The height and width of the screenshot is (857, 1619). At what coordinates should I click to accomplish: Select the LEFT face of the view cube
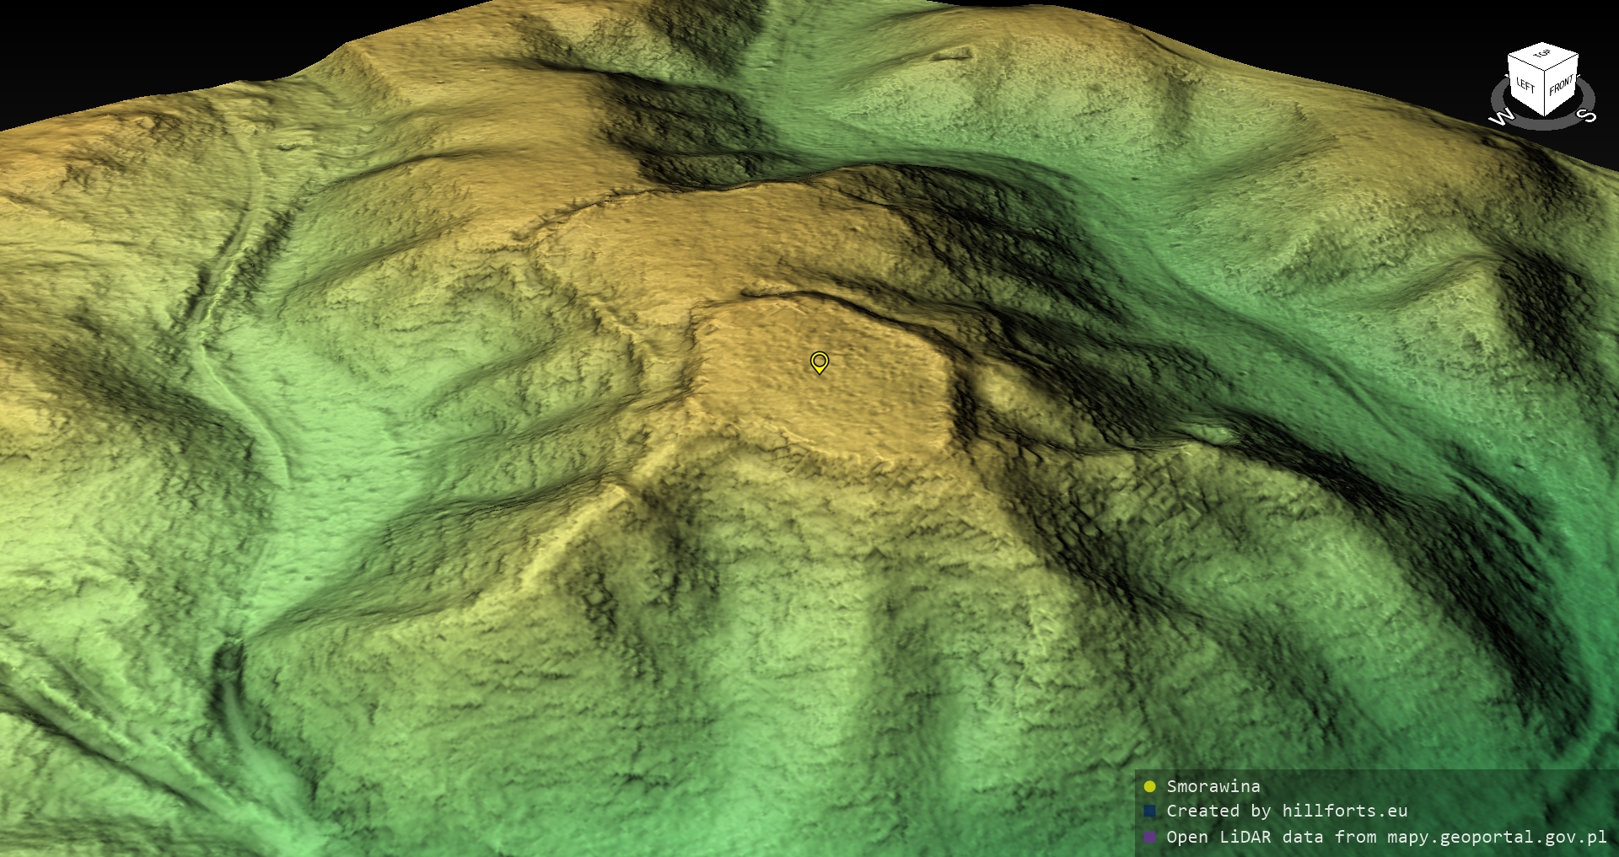point(1525,85)
